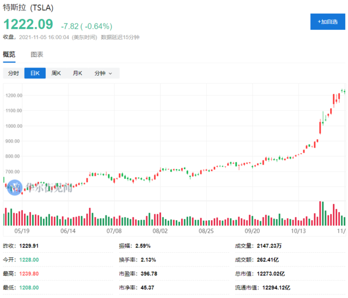348x298 pixels.
Task: Open the 图表 tab
Action: click(x=37, y=54)
